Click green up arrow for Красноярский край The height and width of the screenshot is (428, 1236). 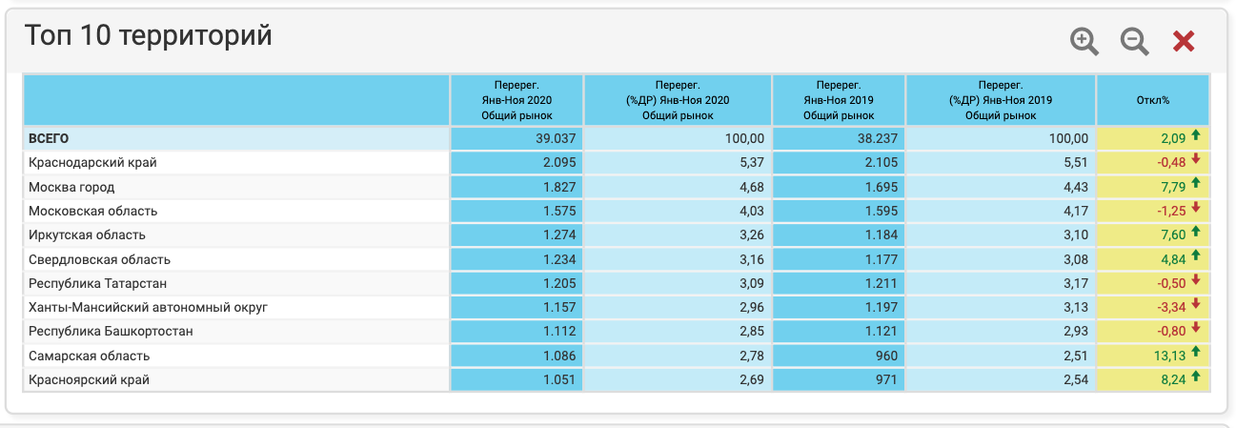click(1196, 378)
